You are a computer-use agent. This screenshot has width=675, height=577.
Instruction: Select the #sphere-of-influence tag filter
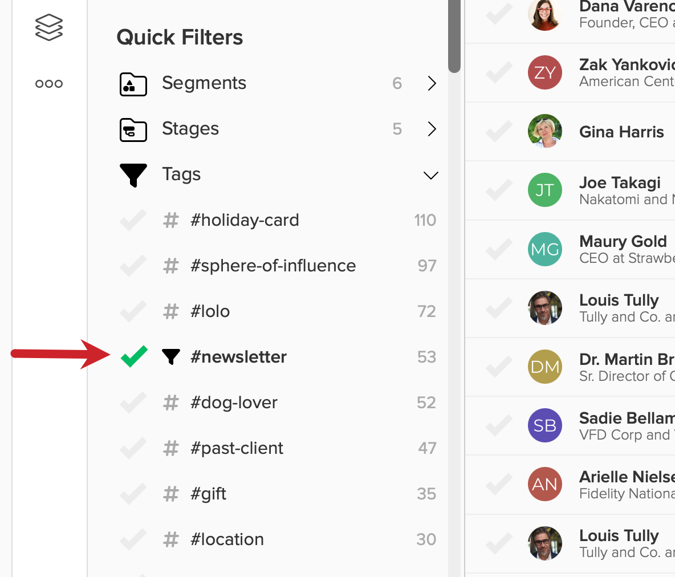[x=273, y=266]
